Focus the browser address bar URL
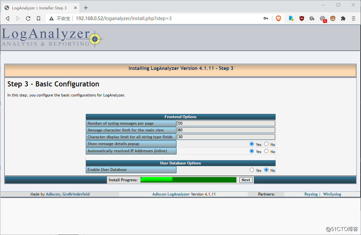This screenshot has height=235, width=361. click(x=124, y=18)
